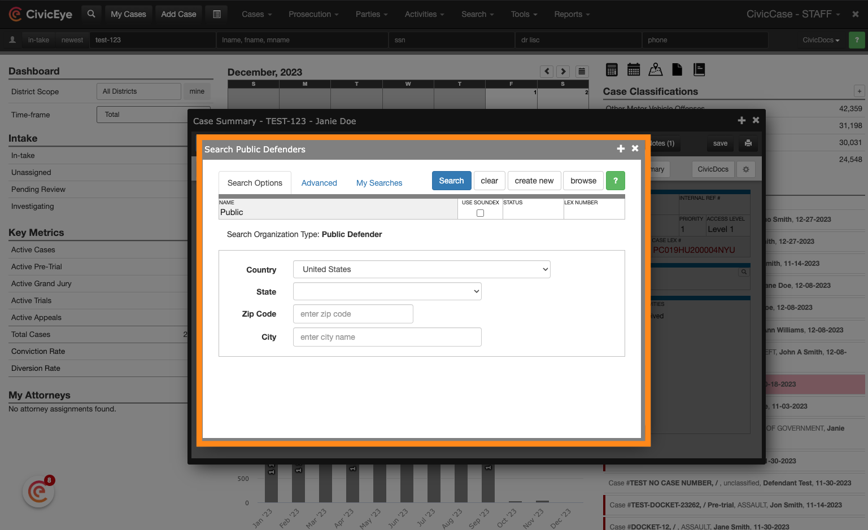This screenshot has height=530, width=868.
Task: Open the Parties menu
Action: pos(372,14)
